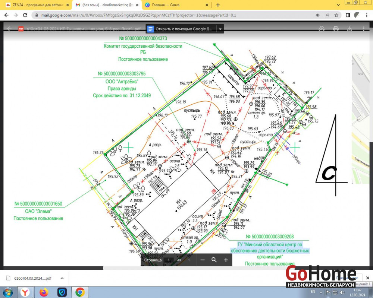Open Firefox from the taskbar
Screen dimensions: 373x298
[x=44, y=292]
